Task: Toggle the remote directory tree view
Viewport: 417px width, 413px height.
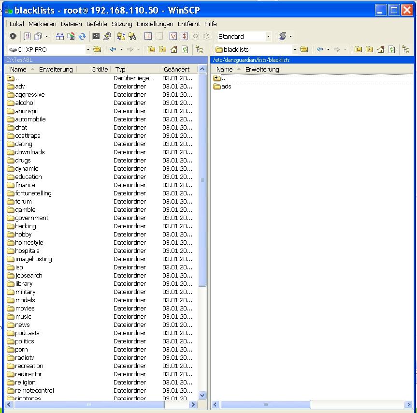Action: (x=406, y=49)
